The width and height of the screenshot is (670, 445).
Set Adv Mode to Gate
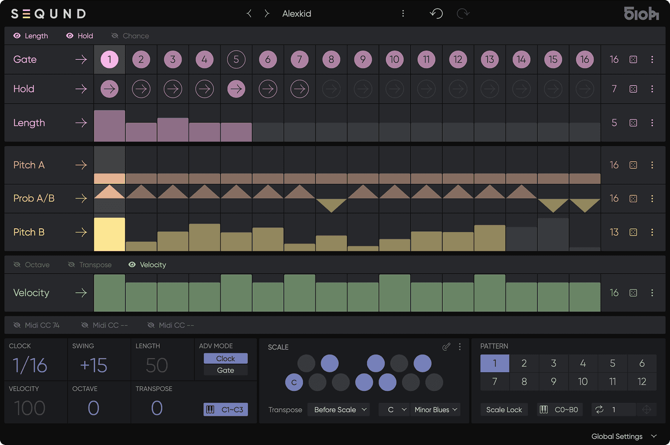pyautogui.click(x=225, y=370)
